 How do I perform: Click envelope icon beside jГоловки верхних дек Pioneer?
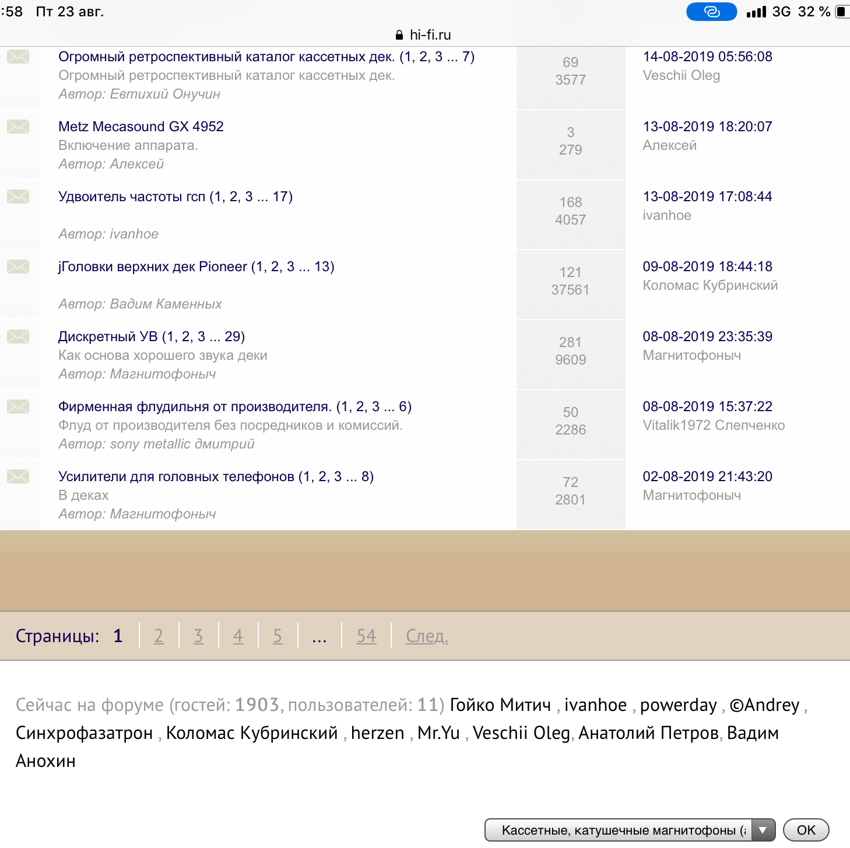(x=18, y=267)
